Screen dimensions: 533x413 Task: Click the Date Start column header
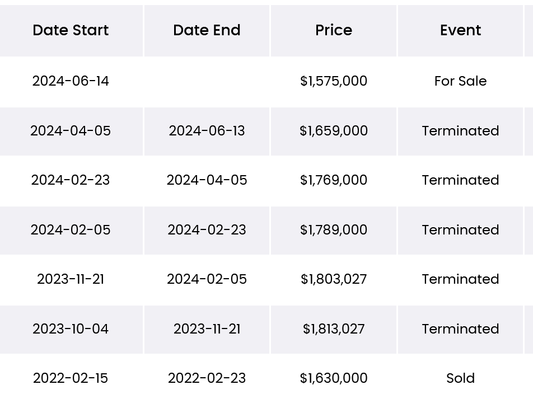(x=71, y=30)
